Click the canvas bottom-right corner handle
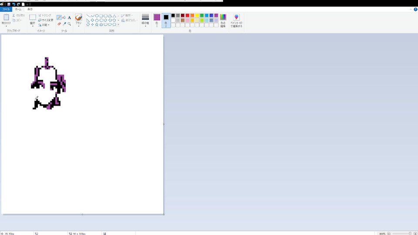Screen dimensions: 418x235 (164, 214)
